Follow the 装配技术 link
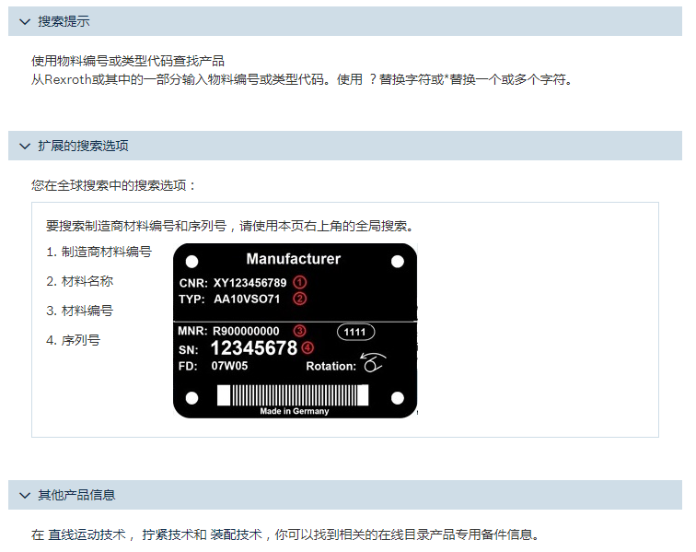The image size is (696, 552). (234, 534)
